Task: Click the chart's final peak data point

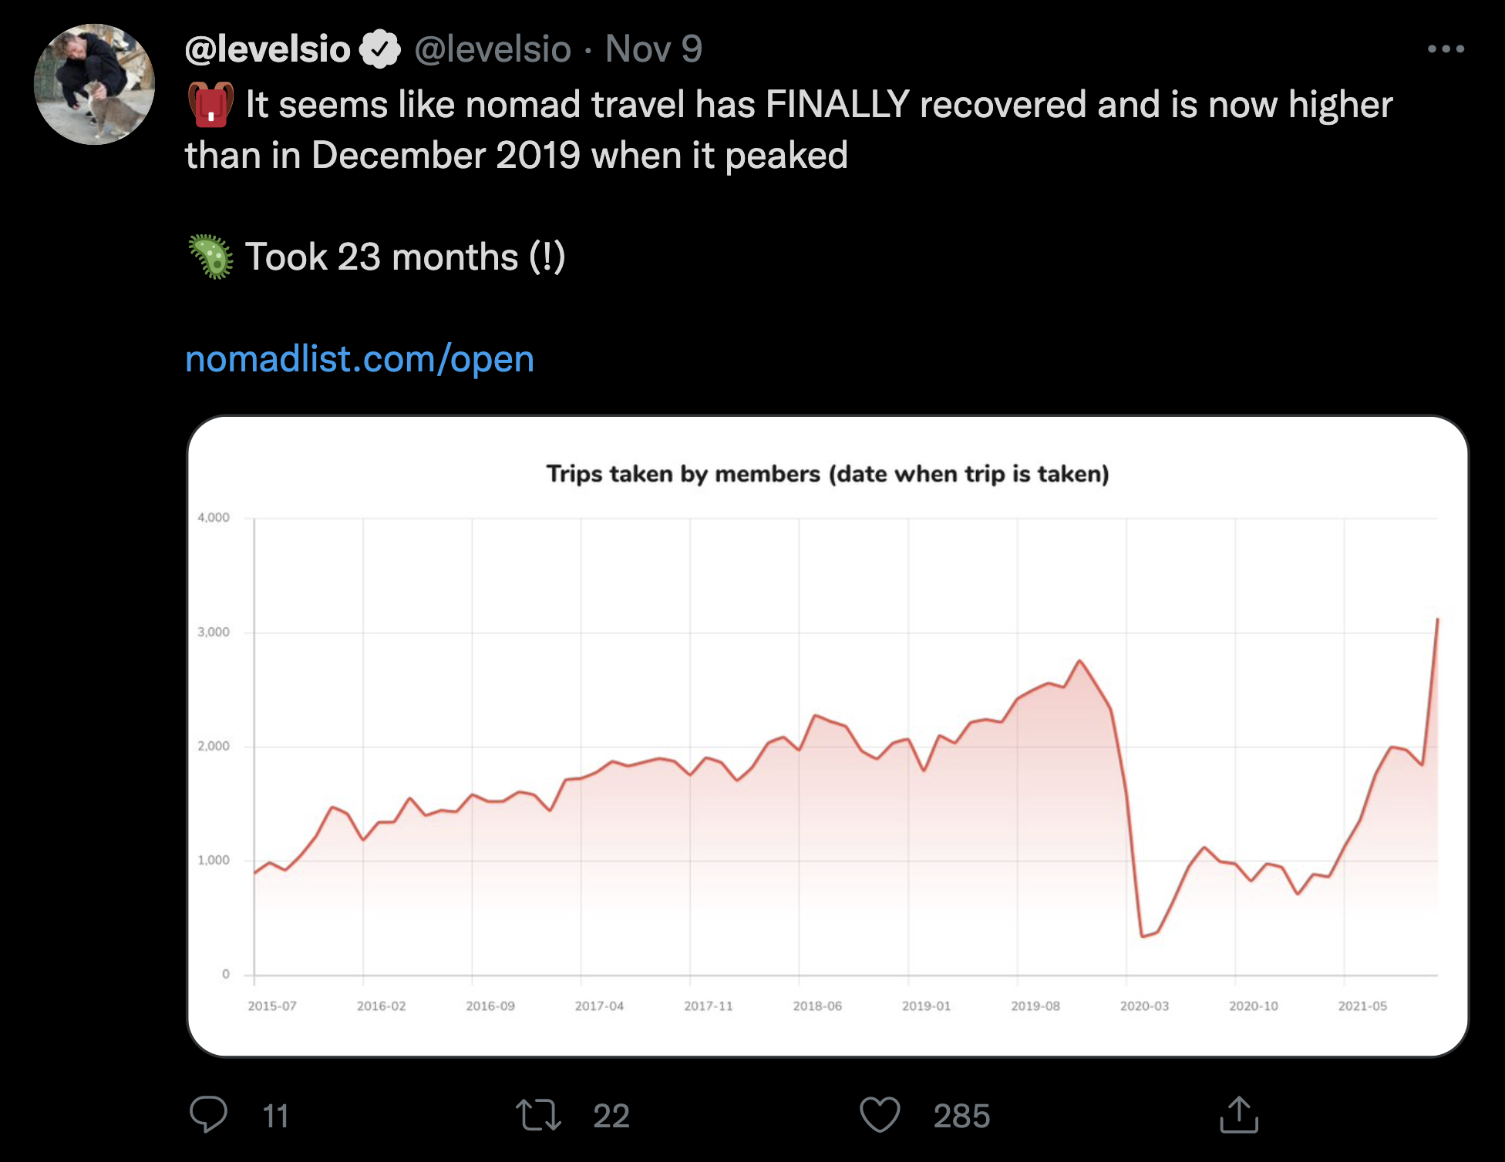Action: [x=1437, y=619]
